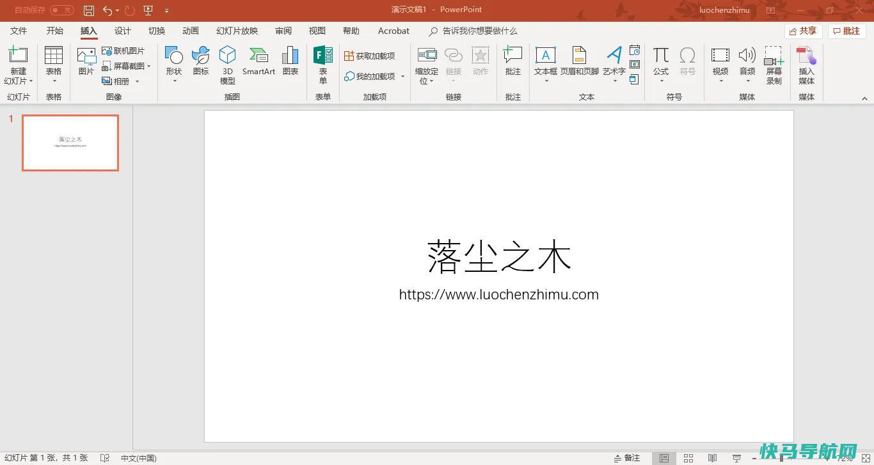Insert Date and Time small icon
Image resolution: width=874 pixels, height=465 pixels.
click(635, 51)
